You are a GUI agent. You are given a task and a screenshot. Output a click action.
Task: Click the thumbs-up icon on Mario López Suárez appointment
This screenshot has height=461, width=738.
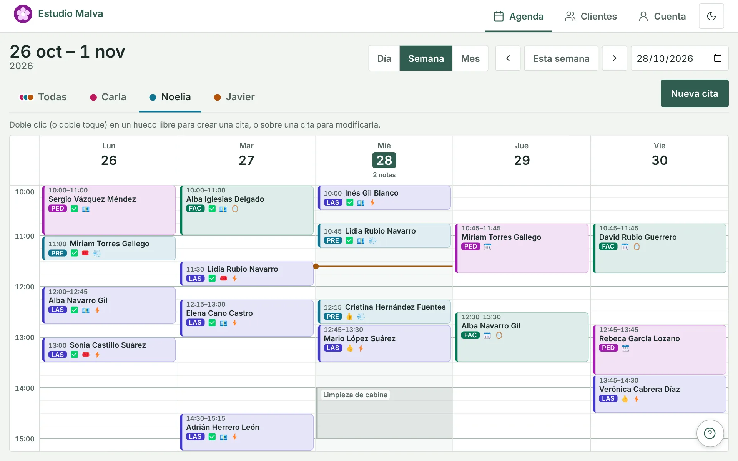tap(349, 348)
